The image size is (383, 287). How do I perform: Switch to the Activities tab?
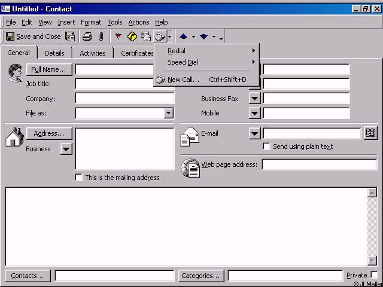tap(93, 53)
